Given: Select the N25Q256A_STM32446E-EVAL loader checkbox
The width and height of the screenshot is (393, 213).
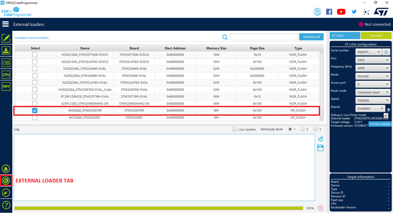Looking at the screenshot, I should 35,69.
